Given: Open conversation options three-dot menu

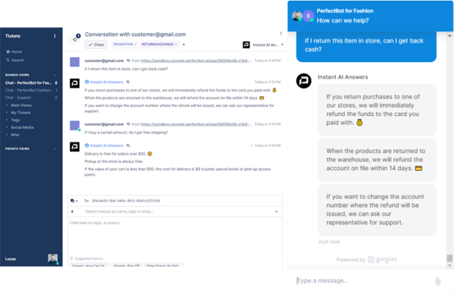Looking at the screenshot, I should tap(281, 34).
